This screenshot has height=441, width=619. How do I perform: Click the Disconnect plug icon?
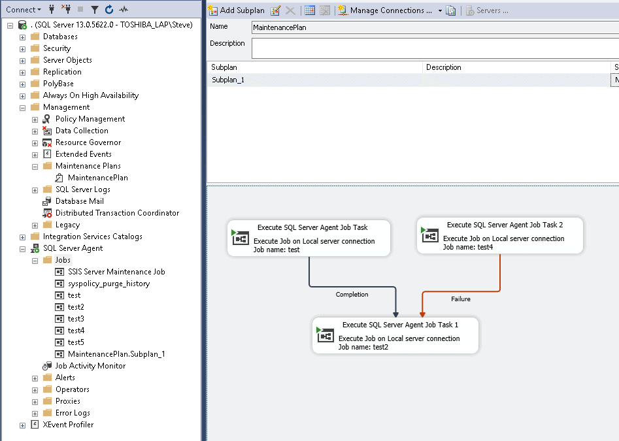pyautogui.click(x=66, y=9)
